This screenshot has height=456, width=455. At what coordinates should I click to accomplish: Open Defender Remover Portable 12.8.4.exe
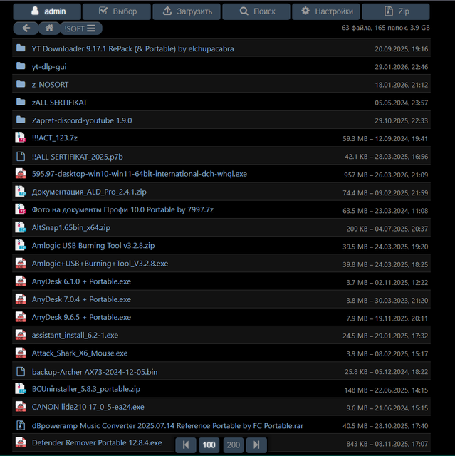click(97, 442)
